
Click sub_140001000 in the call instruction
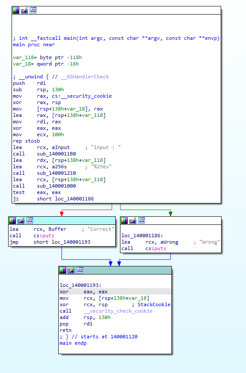[57, 186]
